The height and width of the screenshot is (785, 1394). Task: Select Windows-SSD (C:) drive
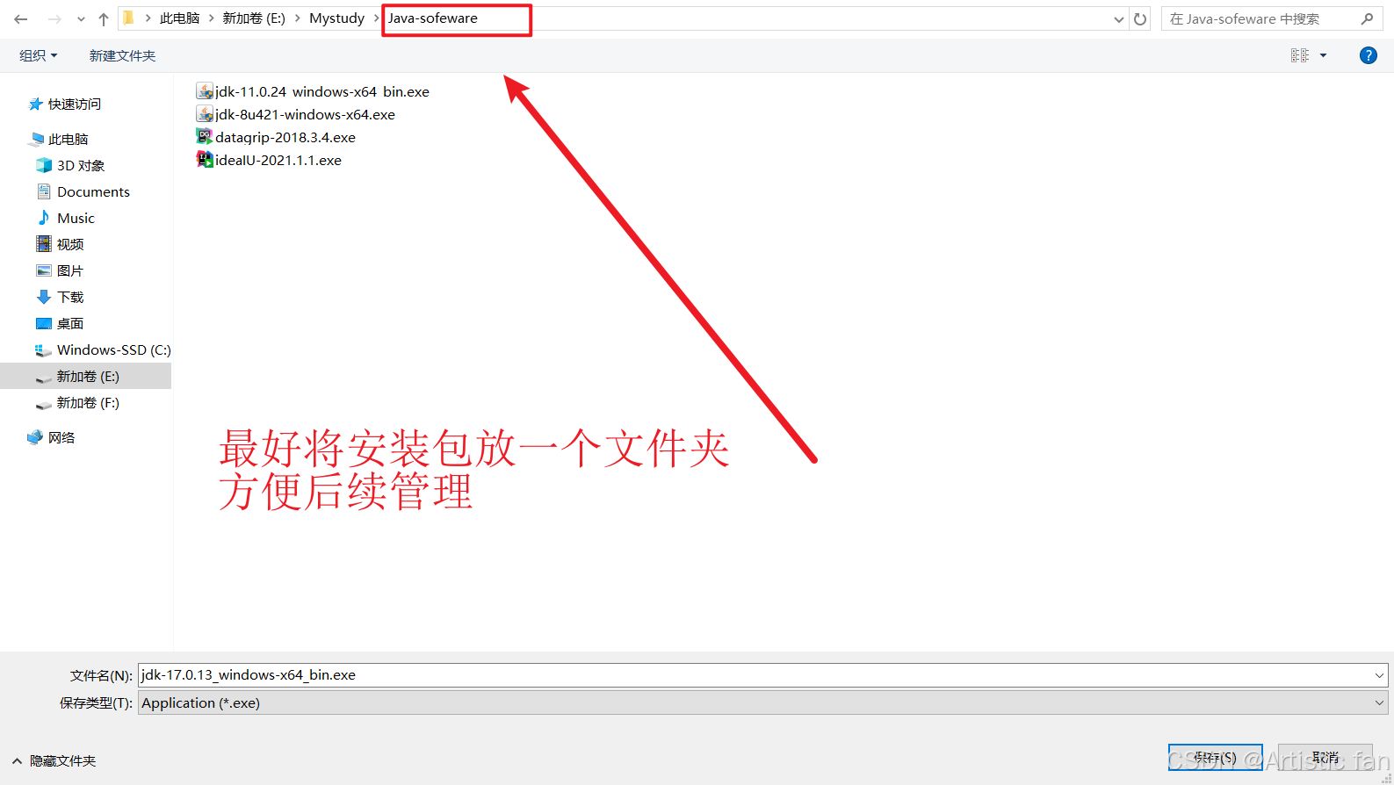[114, 349]
